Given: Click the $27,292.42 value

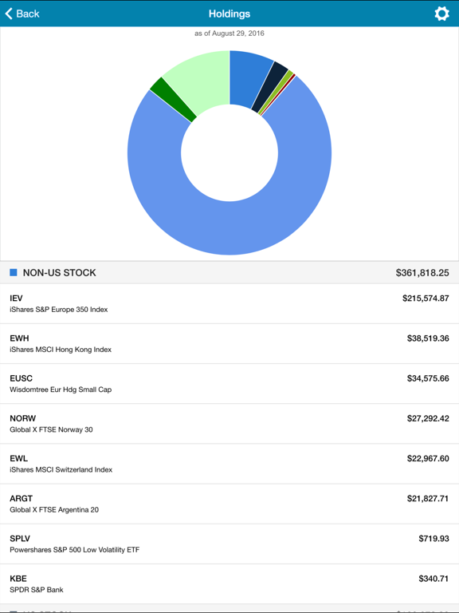Looking at the screenshot, I should point(428,418).
